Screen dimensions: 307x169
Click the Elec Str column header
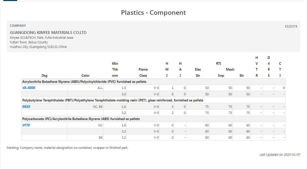coord(198,72)
